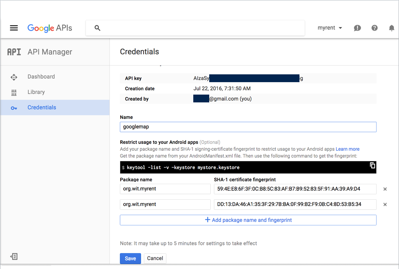Viewport: 399px width, 269px height.
Task: Click the Name field containing googlemap
Action: (x=248, y=127)
